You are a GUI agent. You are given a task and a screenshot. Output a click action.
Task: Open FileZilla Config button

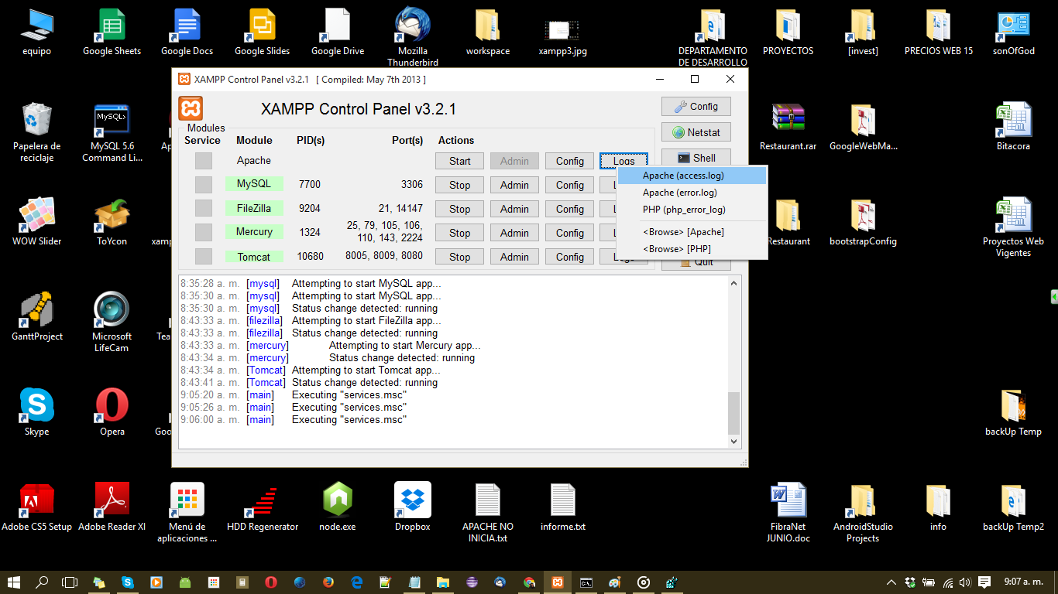[569, 209]
